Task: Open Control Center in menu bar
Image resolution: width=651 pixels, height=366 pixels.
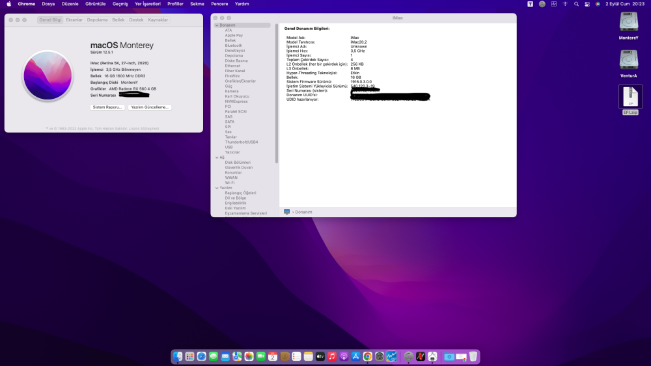Action: point(587,4)
